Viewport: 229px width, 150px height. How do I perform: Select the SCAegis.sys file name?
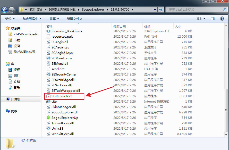pyautogui.click(x=60, y=47)
